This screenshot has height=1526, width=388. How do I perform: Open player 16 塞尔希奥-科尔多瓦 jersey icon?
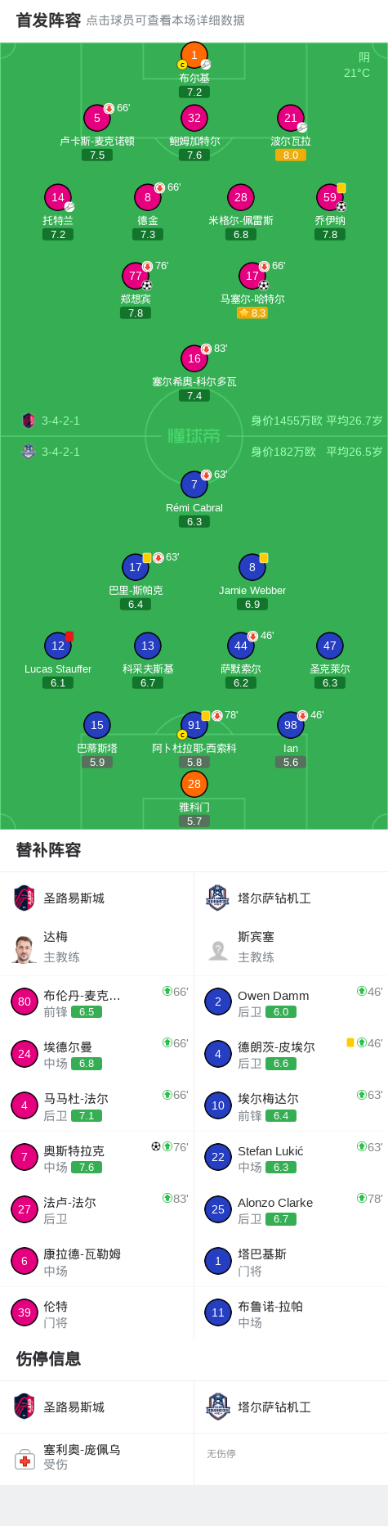194,358
